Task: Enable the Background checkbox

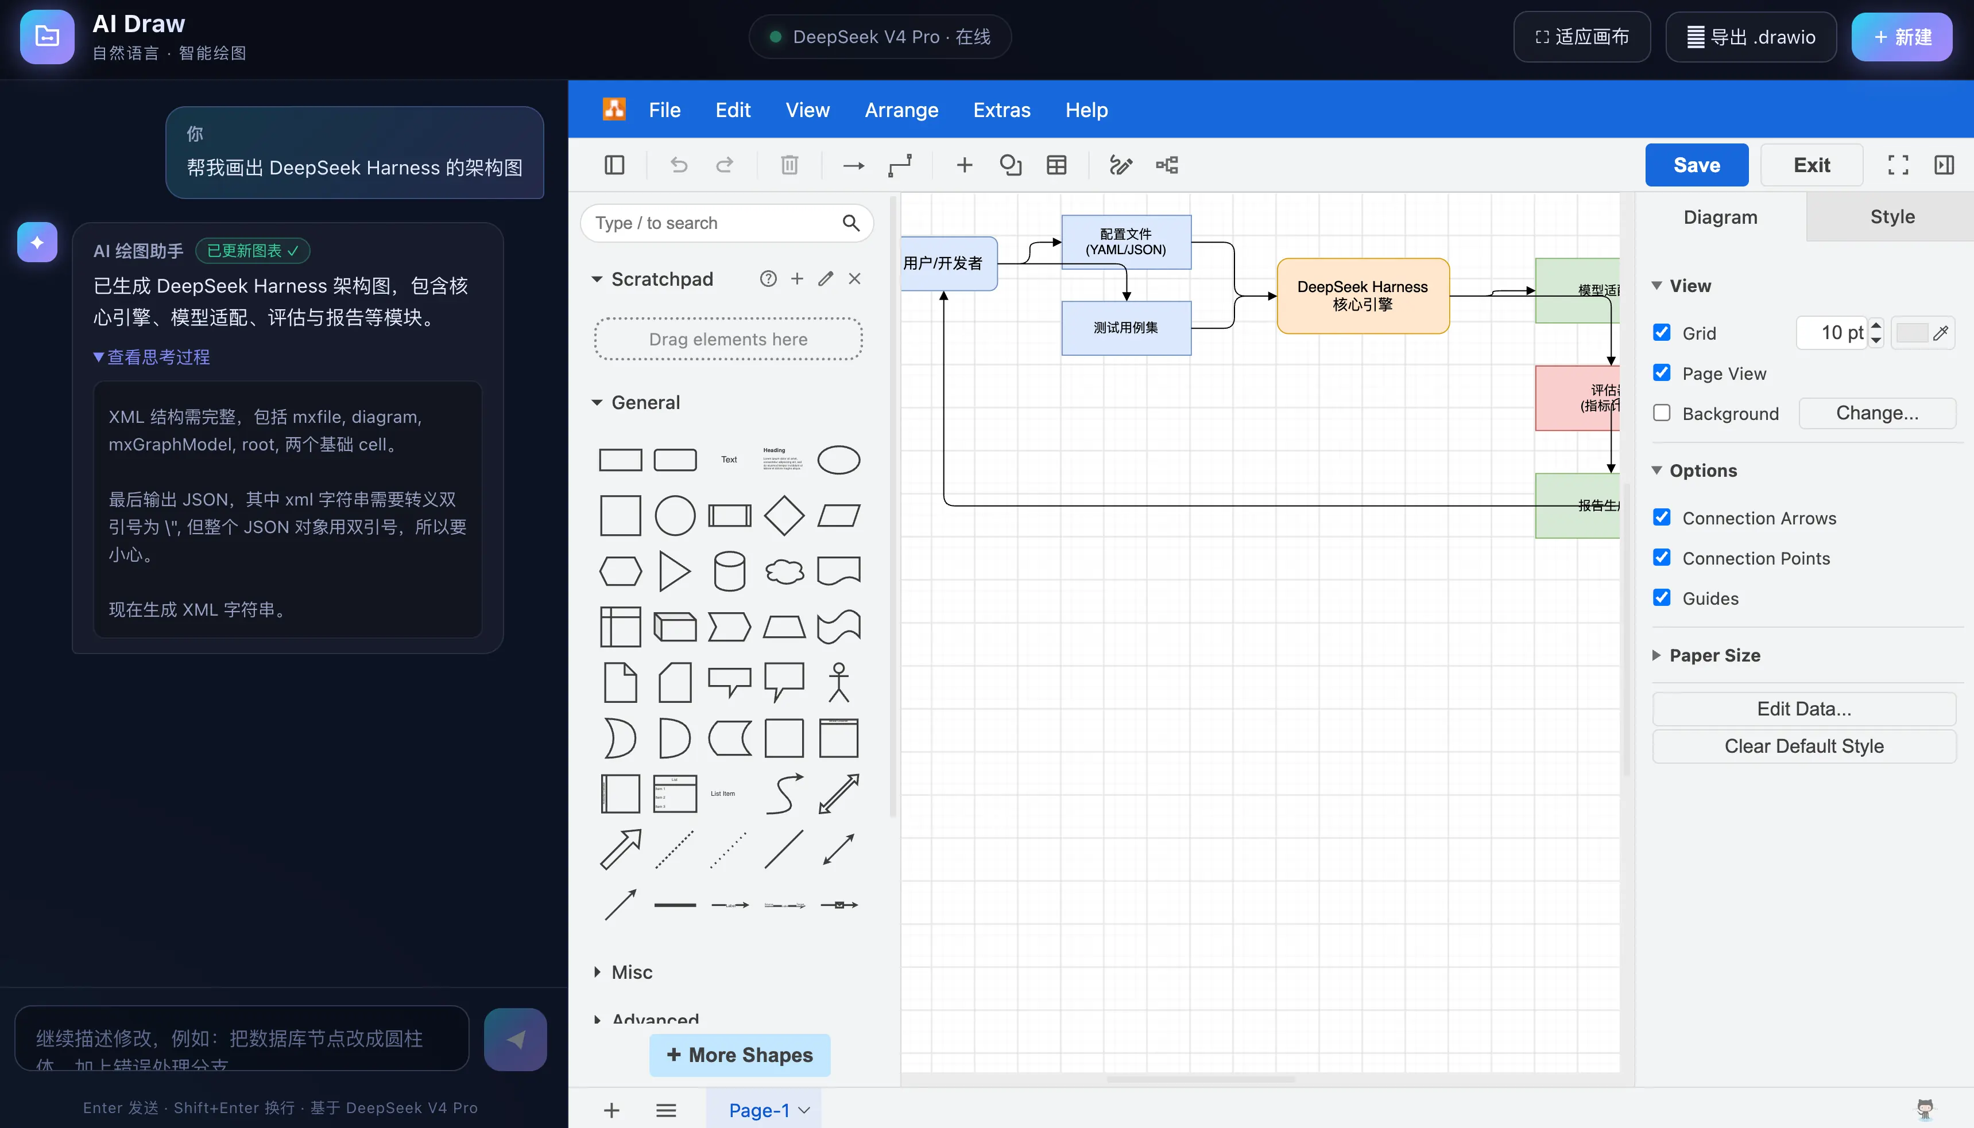Action: click(x=1662, y=413)
